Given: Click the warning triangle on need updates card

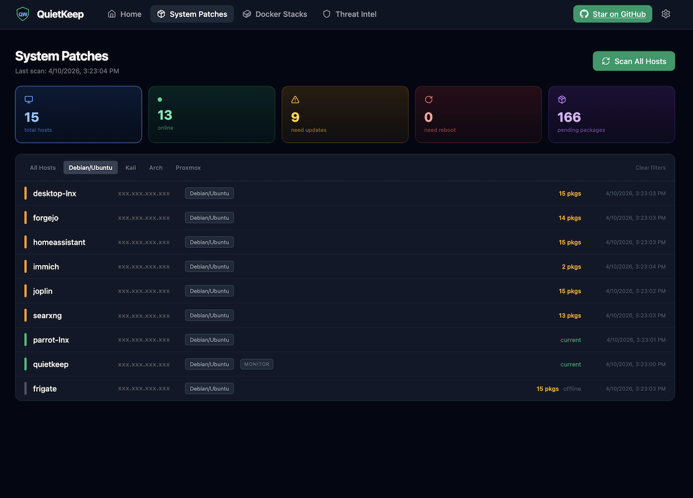Looking at the screenshot, I should click(295, 100).
